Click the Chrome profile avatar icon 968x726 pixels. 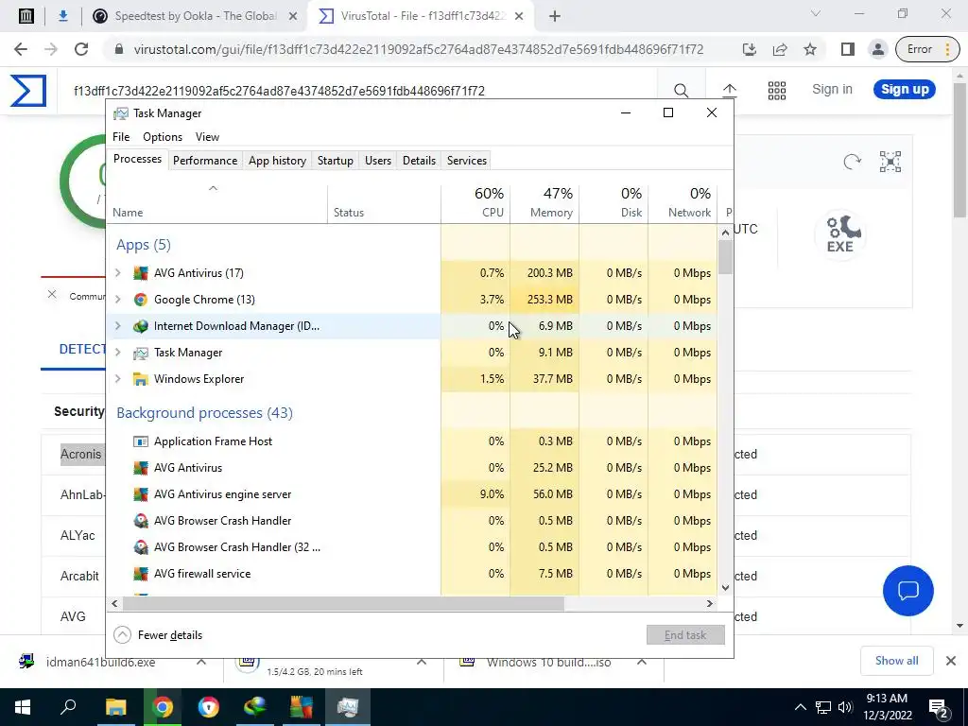click(x=877, y=49)
